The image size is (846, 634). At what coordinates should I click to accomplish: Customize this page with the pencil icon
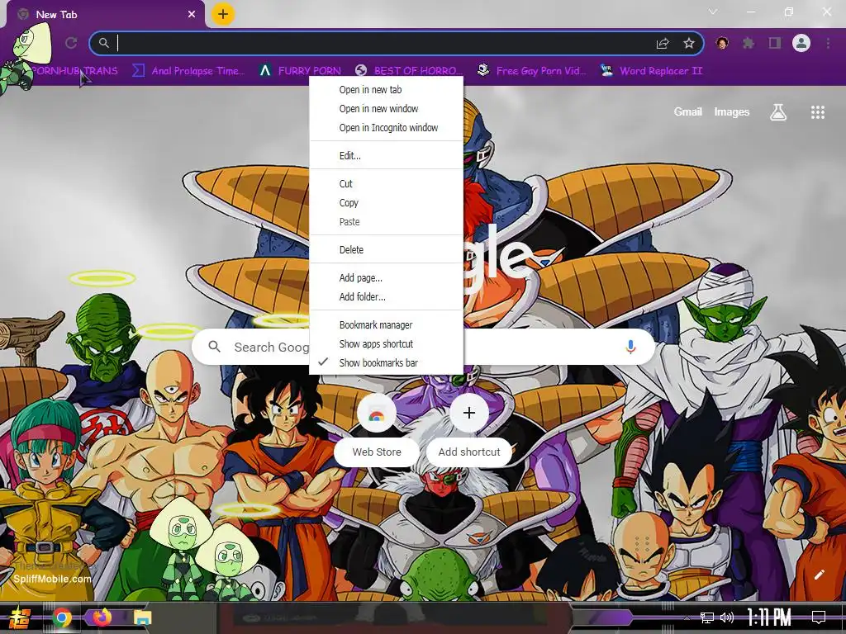[819, 575]
